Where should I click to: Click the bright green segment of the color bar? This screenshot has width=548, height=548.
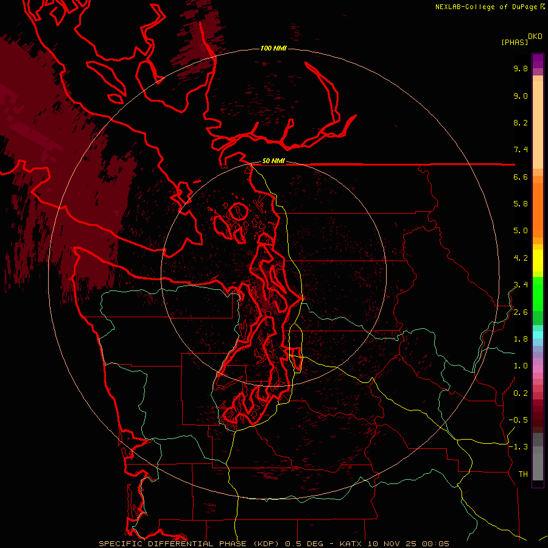click(x=538, y=294)
